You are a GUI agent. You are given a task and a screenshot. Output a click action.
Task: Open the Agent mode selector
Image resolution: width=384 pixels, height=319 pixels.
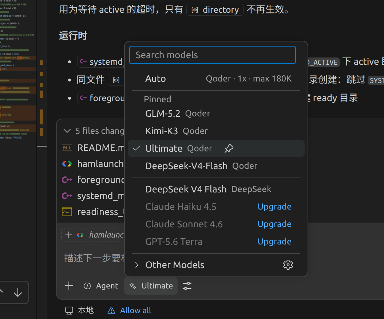(101, 286)
